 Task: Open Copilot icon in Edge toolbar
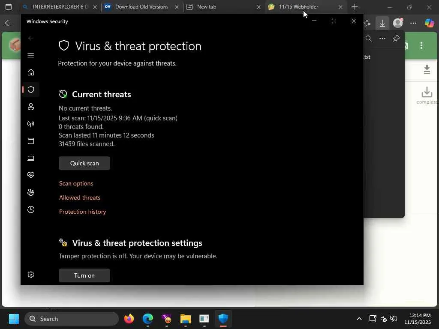coord(429,23)
